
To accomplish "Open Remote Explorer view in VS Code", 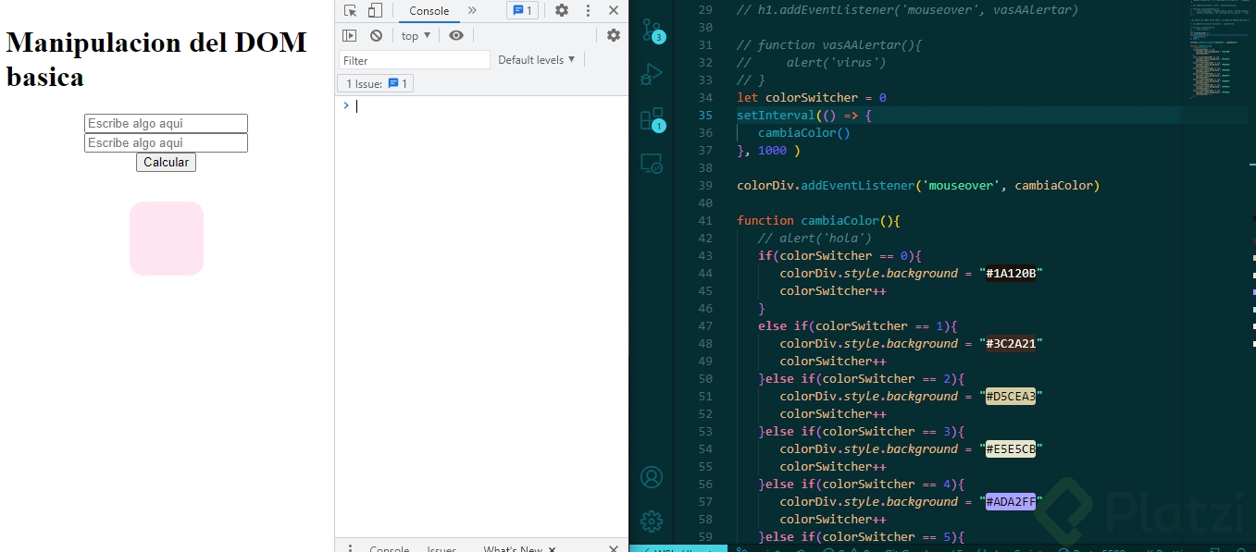I will tap(652, 165).
